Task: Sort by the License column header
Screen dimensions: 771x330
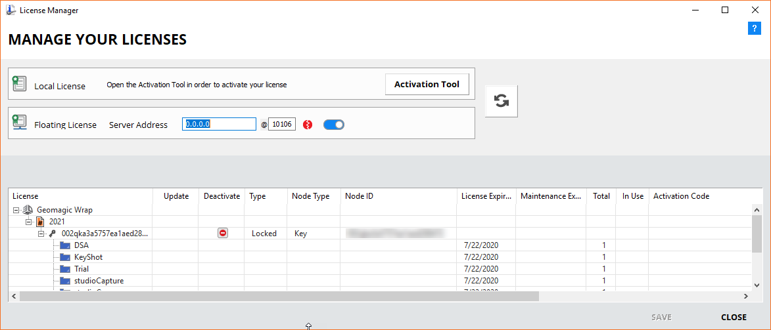Action: pyautogui.click(x=81, y=196)
